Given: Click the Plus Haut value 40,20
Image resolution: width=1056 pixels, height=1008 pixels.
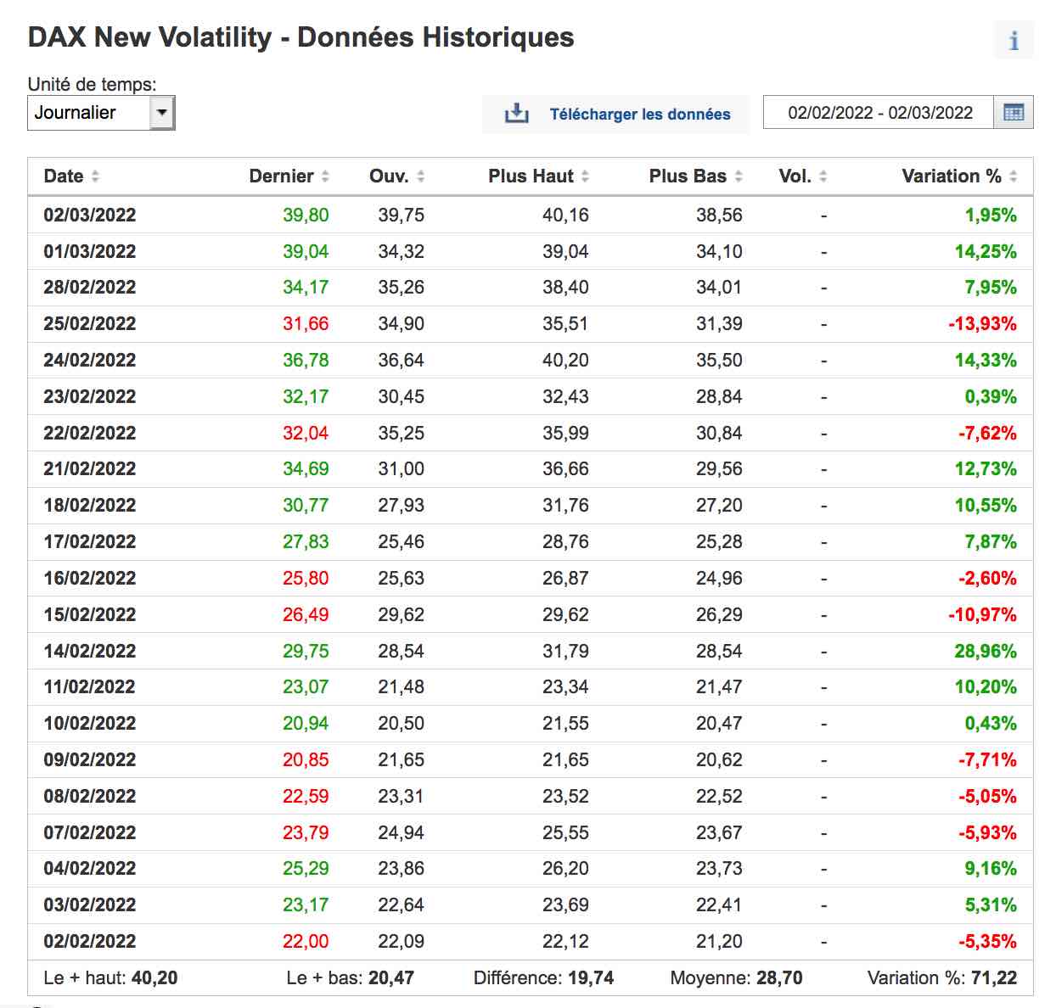Looking at the screenshot, I should click(565, 361).
